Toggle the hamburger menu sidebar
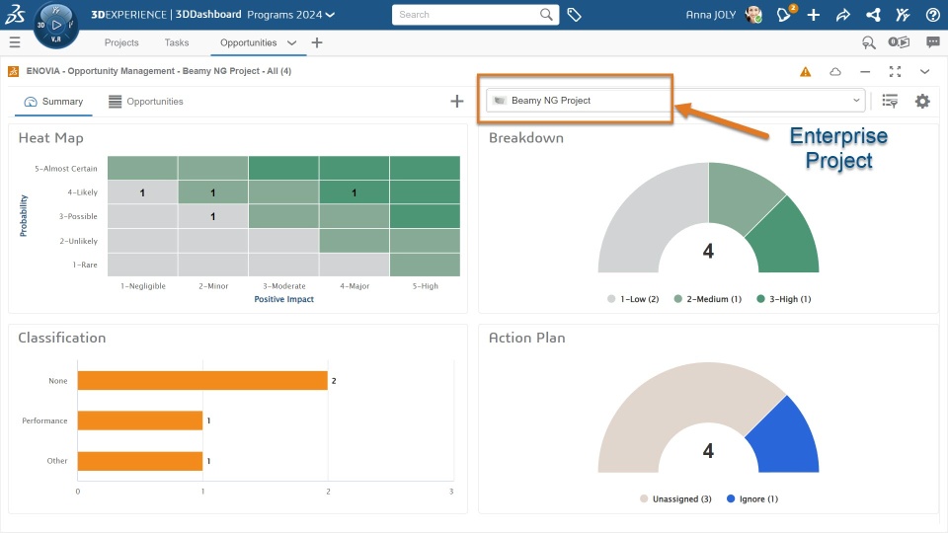This screenshot has width=948, height=533. pyautogui.click(x=14, y=42)
